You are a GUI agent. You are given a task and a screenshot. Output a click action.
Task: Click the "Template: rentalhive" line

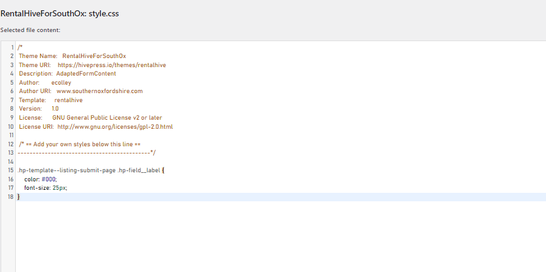click(51, 100)
